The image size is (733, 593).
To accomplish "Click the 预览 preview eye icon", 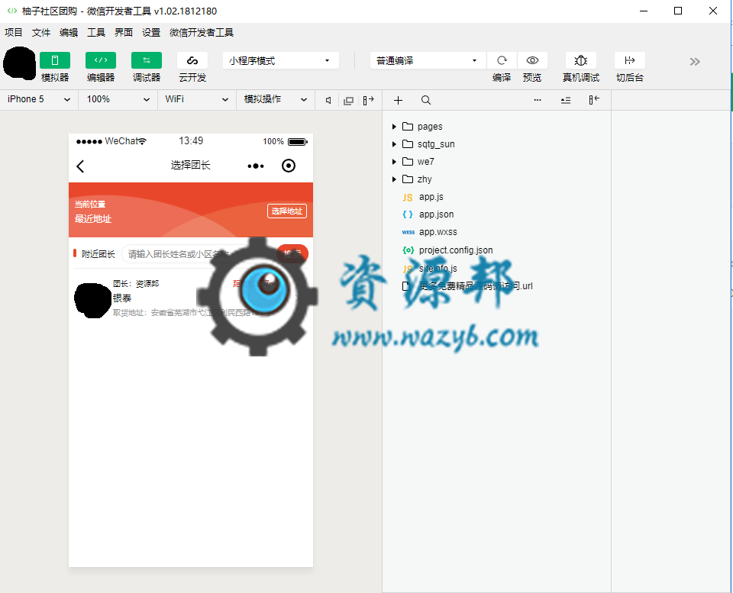I will (532, 60).
